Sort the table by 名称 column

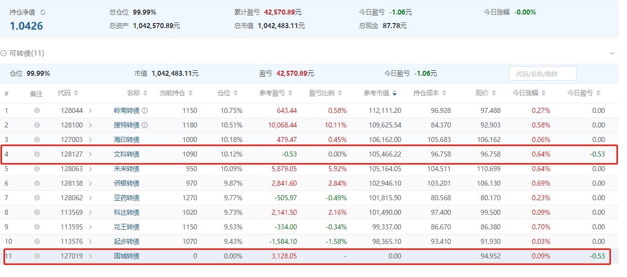click(145, 93)
